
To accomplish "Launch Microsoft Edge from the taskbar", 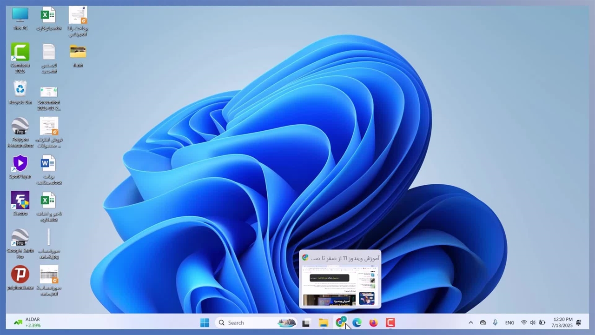I will [357, 323].
